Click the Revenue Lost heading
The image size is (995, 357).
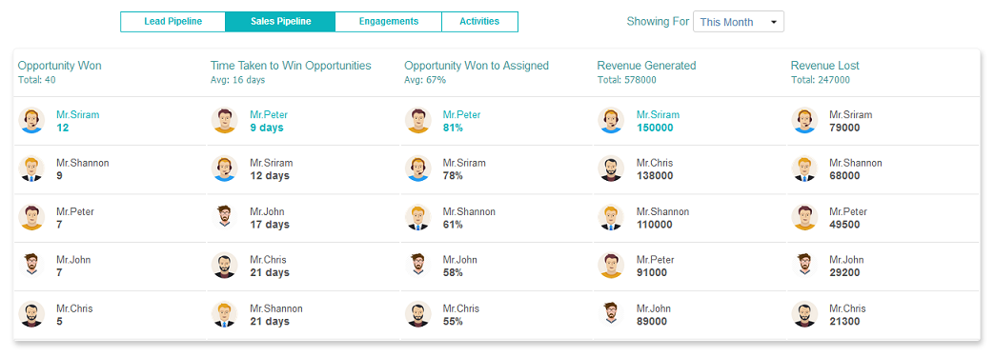pyautogui.click(x=825, y=66)
